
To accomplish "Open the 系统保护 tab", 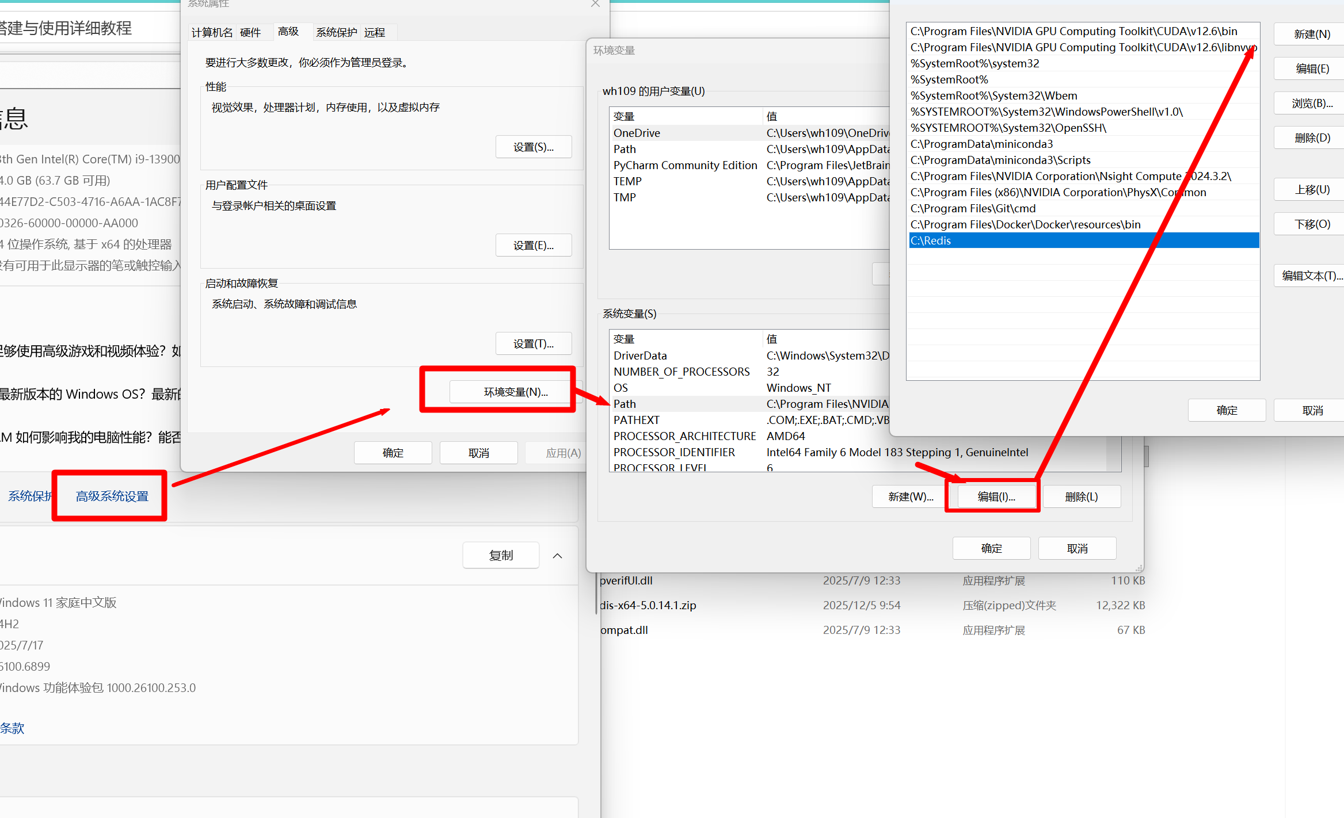I will coord(336,32).
